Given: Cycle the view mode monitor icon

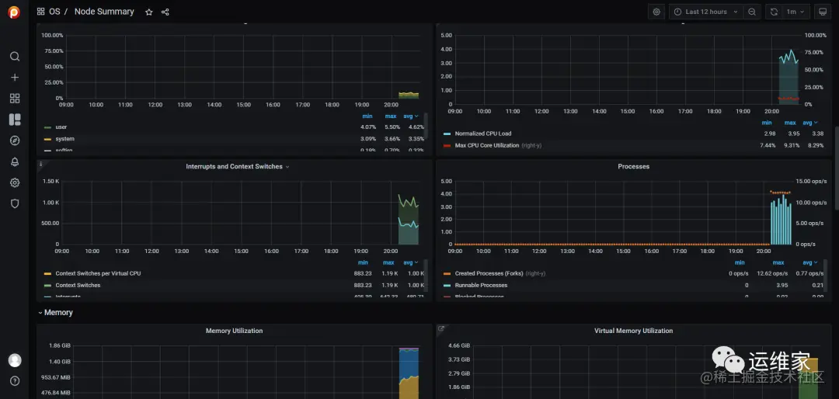Looking at the screenshot, I should [x=823, y=12].
